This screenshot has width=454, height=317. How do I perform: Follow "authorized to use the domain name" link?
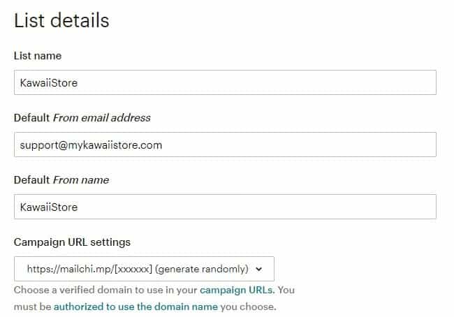point(136,306)
